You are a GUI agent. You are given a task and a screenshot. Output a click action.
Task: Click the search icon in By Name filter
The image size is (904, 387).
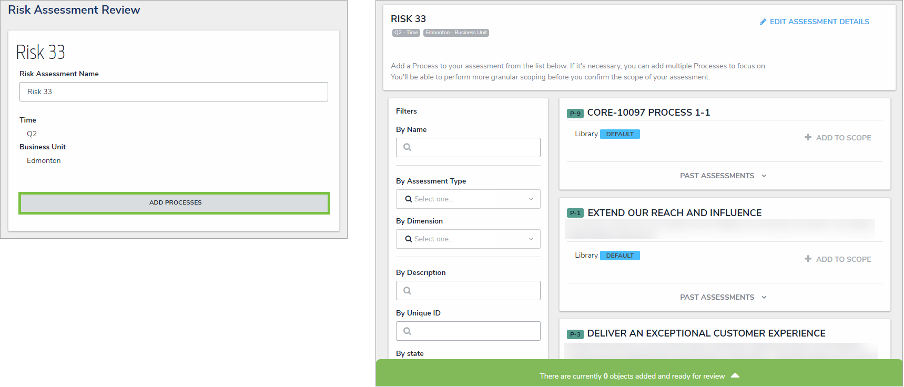407,147
